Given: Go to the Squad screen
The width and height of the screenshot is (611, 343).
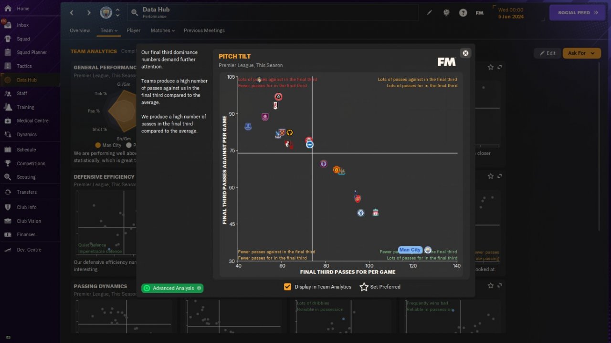Looking at the screenshot, I should pos(23,39).
